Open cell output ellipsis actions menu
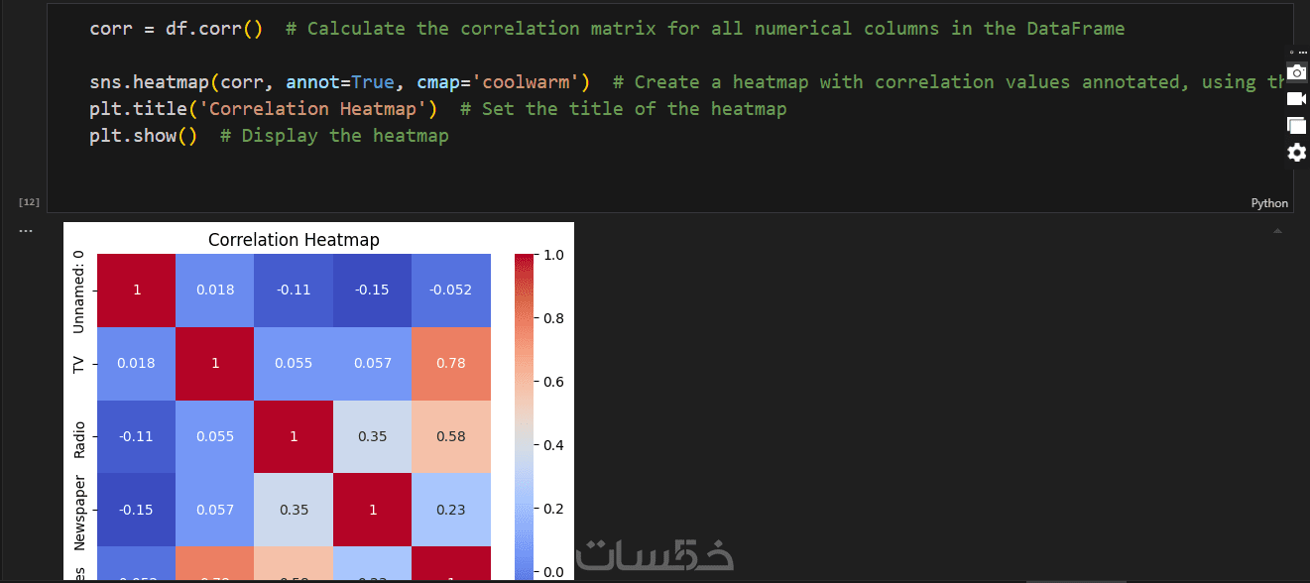Image resolution: width=1310 pixels, height=583 pixels. (26, 230)
